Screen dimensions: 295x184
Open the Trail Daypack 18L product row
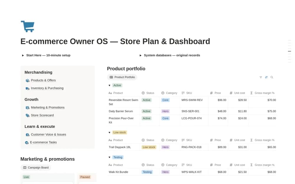click(x=120, y=147)
